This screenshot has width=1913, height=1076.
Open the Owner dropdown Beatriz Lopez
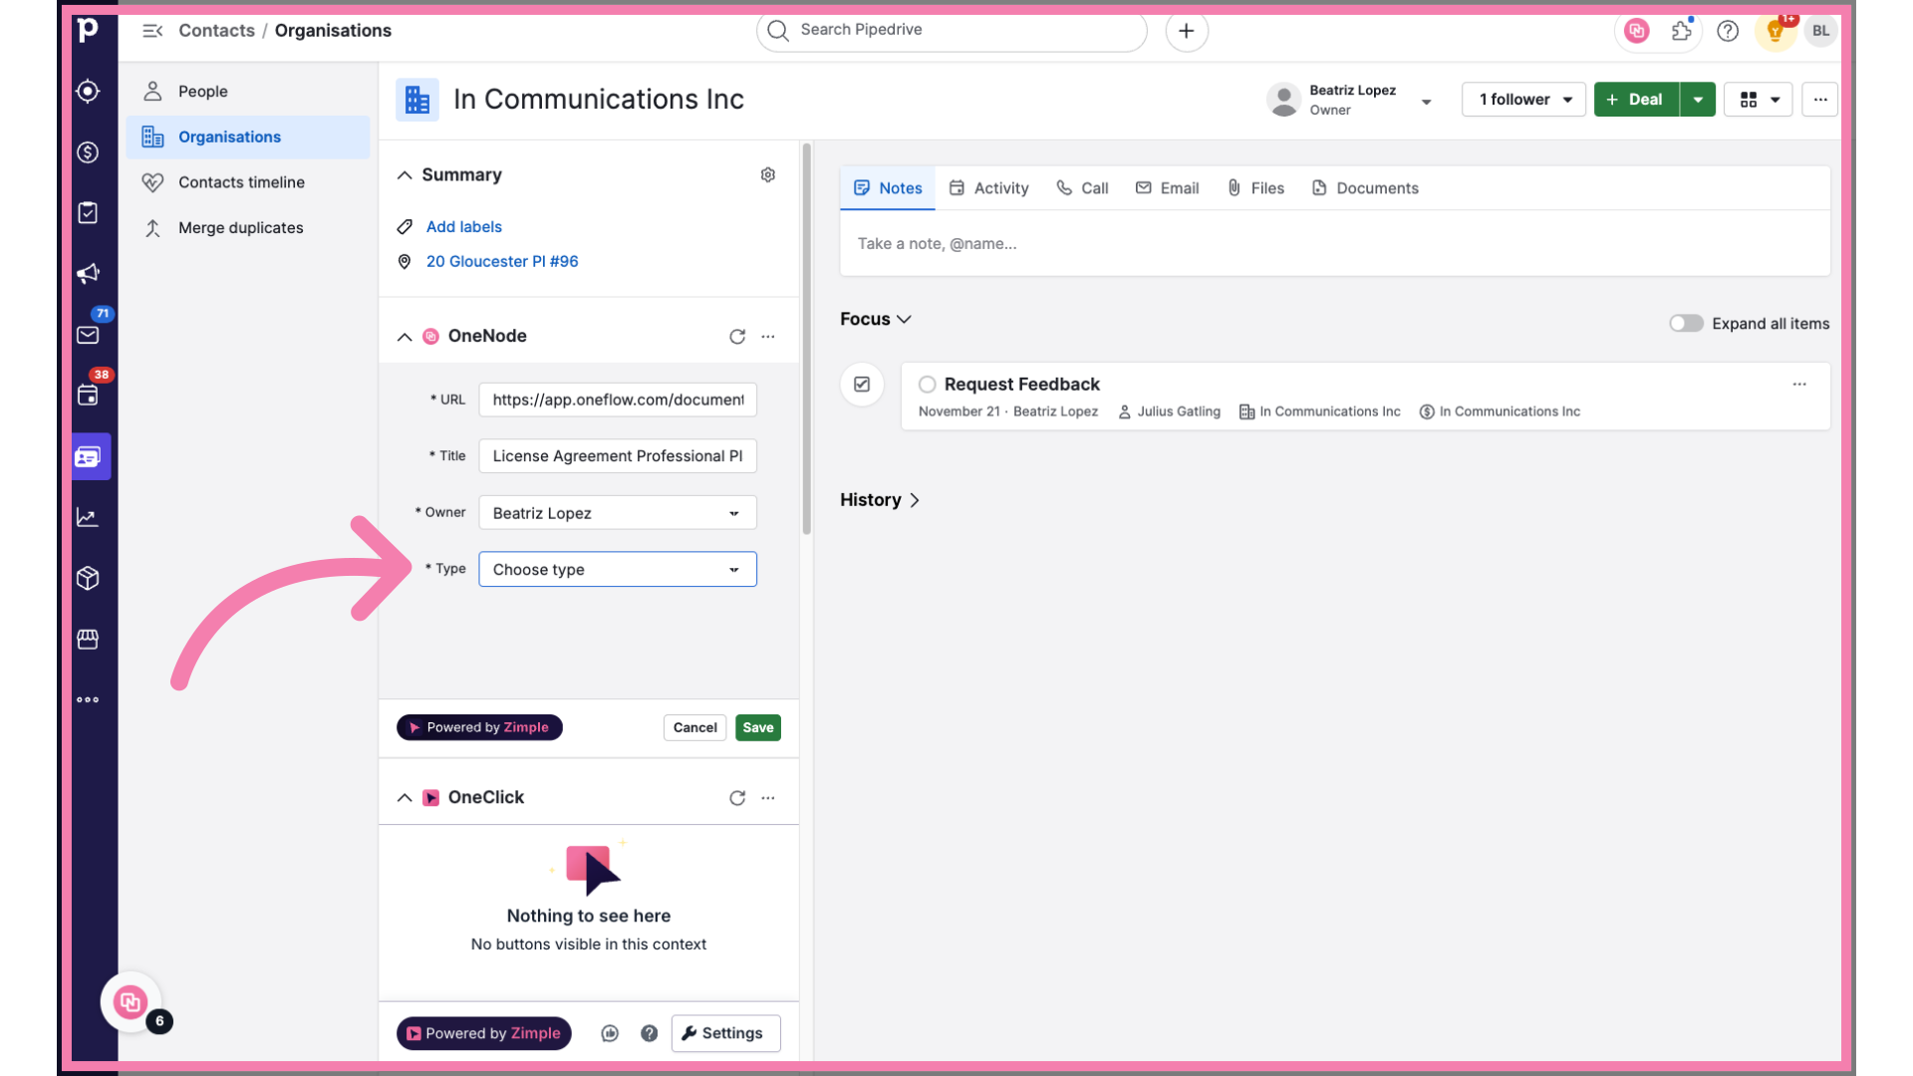click(618, 513)
